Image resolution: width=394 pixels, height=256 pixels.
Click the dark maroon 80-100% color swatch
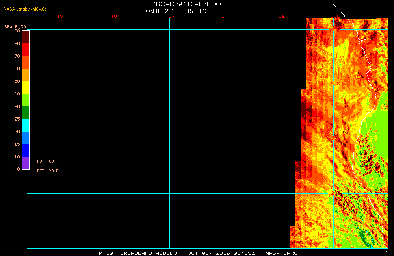(26, 37)
